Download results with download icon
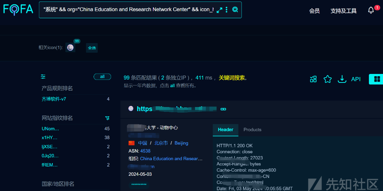 coord(342,79)
